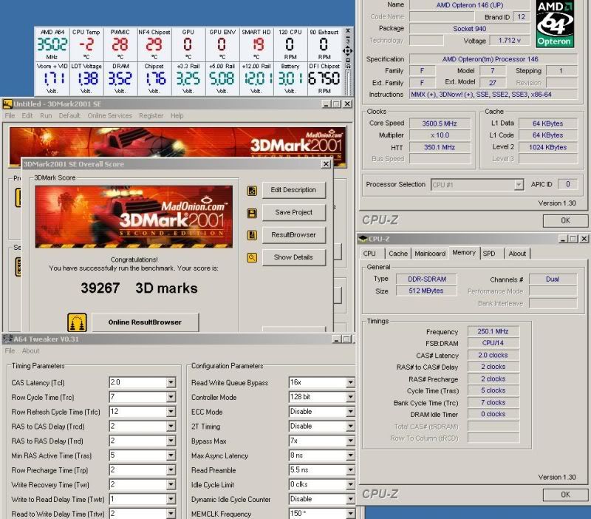Expand Row Refresh Cycle Time (Trfc) dropdown
The image size is (591, 519).
(171, 412)
